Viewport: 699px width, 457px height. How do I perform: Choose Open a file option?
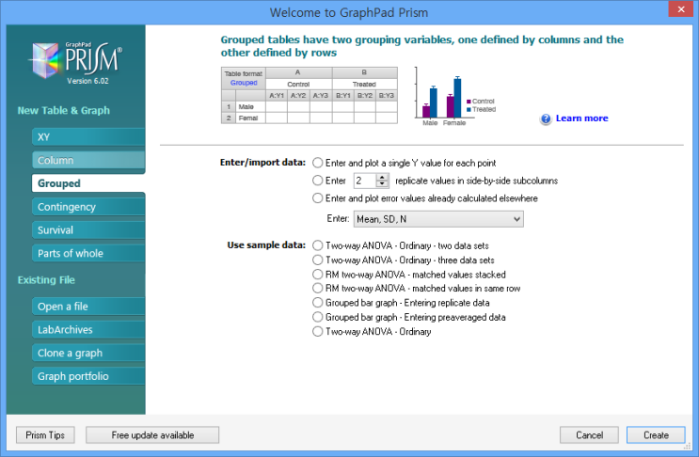88,307
